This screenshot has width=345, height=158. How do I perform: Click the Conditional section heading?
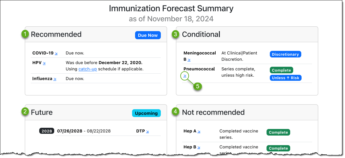(201, 34)
